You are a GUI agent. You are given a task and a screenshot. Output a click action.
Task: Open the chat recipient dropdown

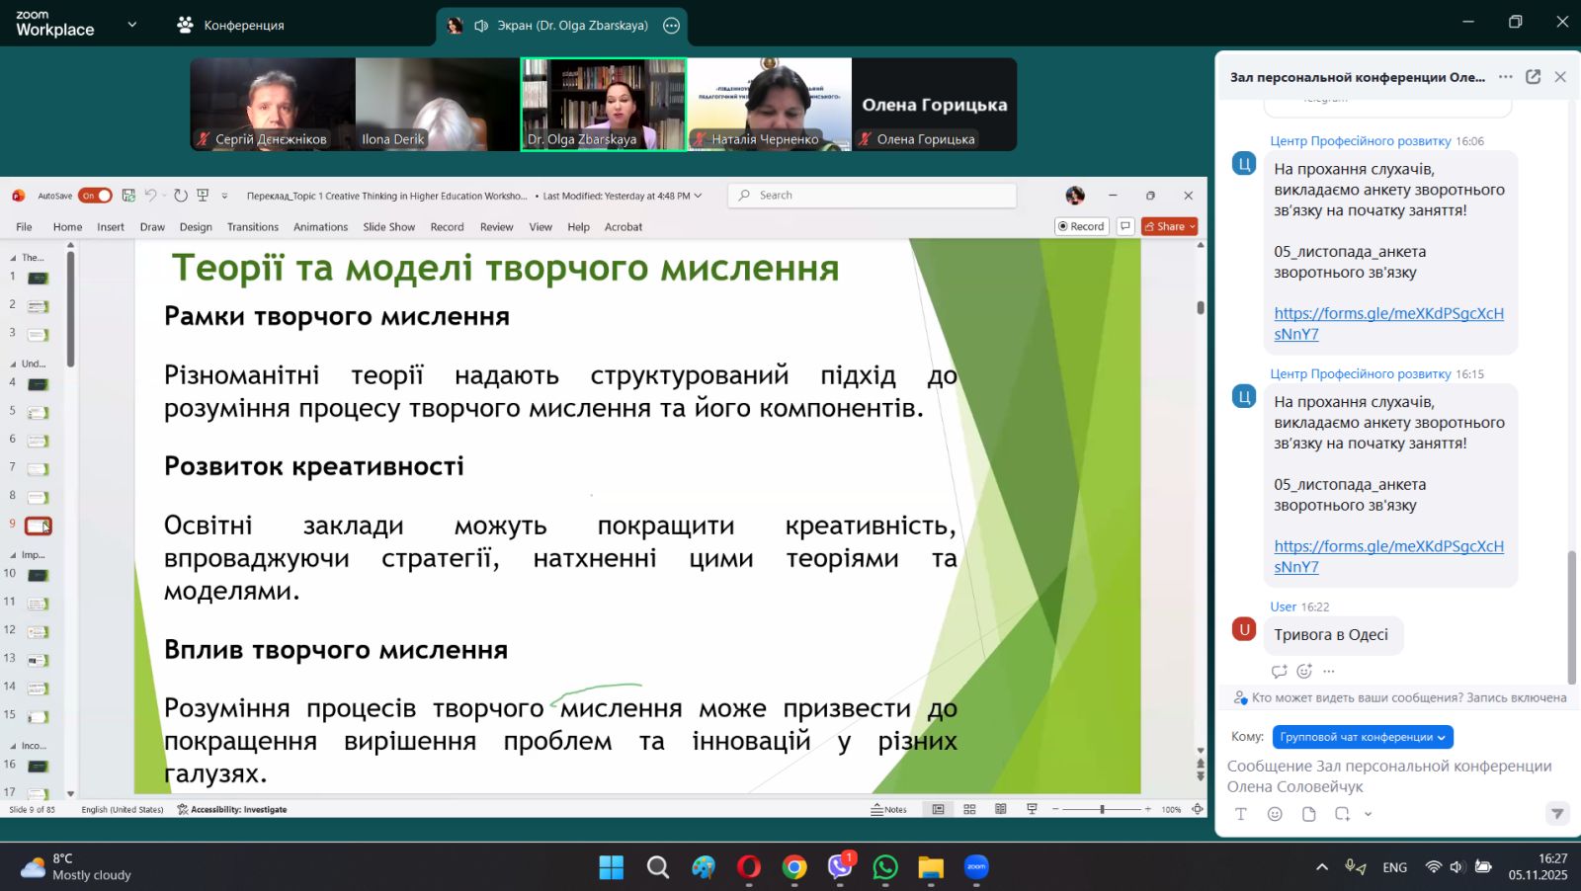tap(1362, 737)
